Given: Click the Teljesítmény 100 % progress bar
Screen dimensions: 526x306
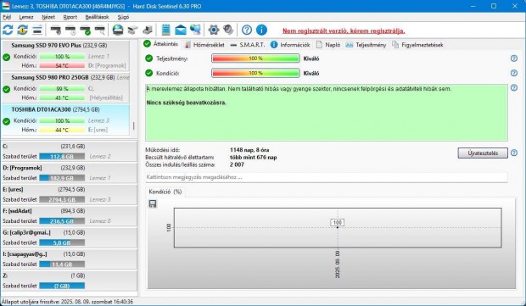Looking at the screenshot, I should click(x=255, y=58).
